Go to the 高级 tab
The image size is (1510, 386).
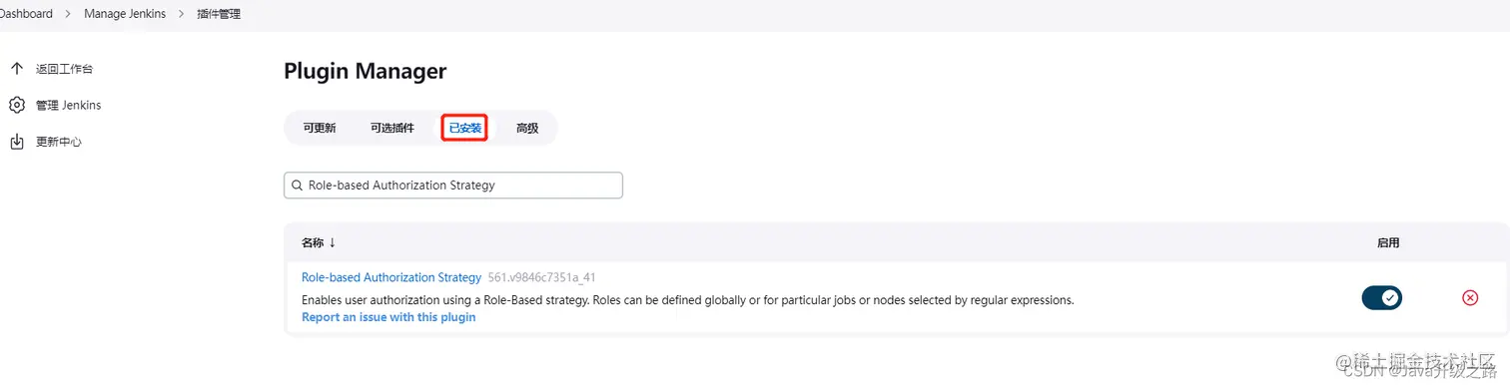527,128
